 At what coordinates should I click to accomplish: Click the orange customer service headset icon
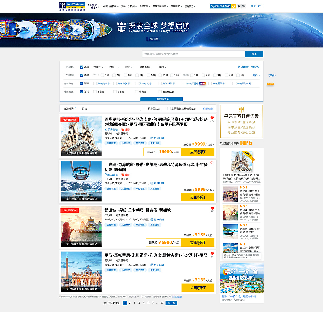click(x=234, y=6)
